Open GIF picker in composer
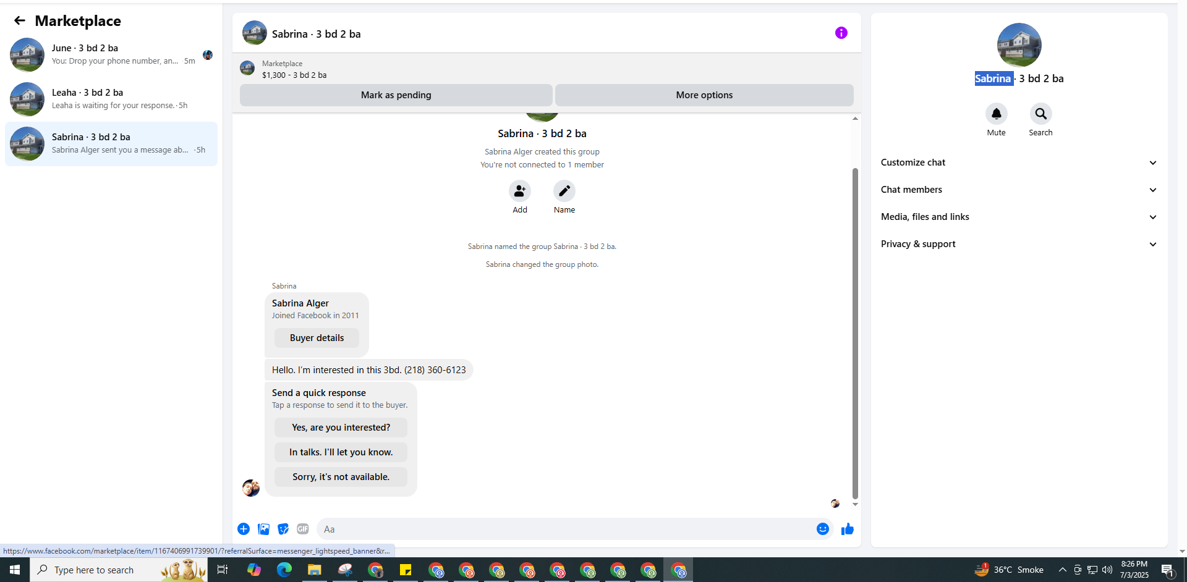The height and width of the screenshot is (582, 1187). [x=303, y=529]
